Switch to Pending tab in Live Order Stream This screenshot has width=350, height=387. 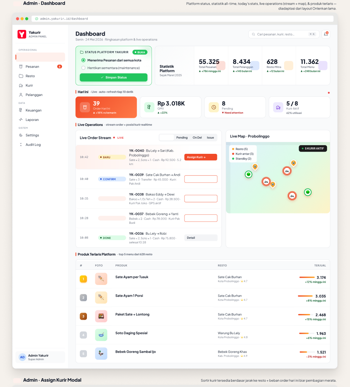click(182, 138)
